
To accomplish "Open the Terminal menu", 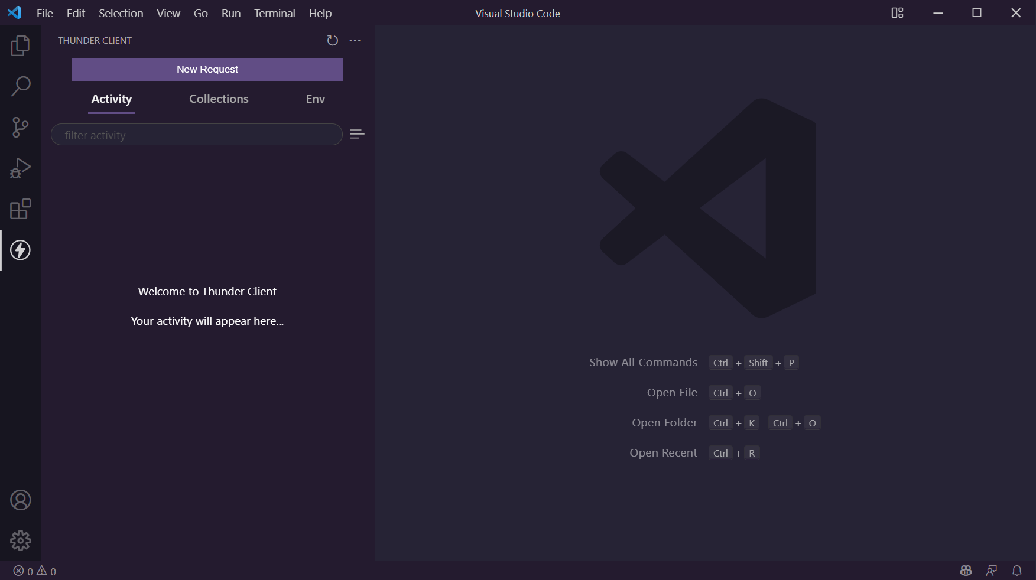I will [274, 13].
